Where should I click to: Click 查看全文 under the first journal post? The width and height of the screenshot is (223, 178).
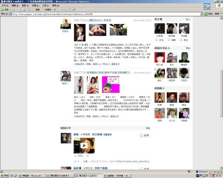click(115, 64)
